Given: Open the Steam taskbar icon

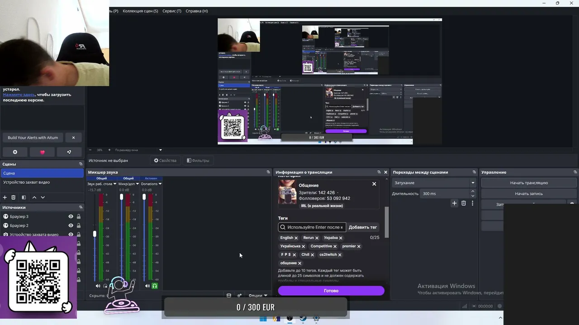Looking at the screenshot, I should pyautogui.click(x=303, y=319).
